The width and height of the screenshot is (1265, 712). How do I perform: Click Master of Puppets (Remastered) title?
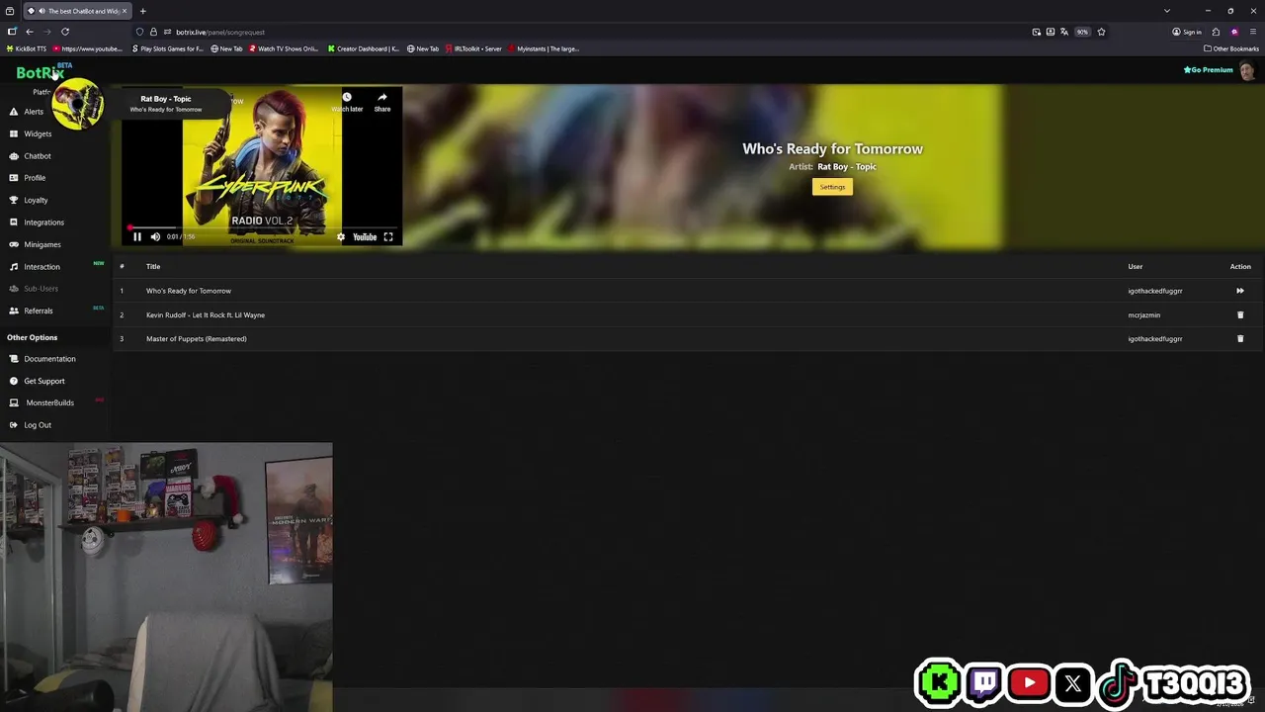point(197,338)
